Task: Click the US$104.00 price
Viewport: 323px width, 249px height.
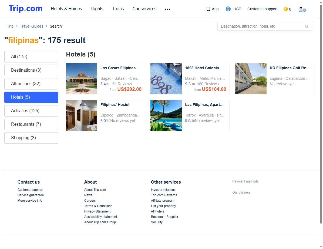Action: pyautogui.click(x=214, y=89)
